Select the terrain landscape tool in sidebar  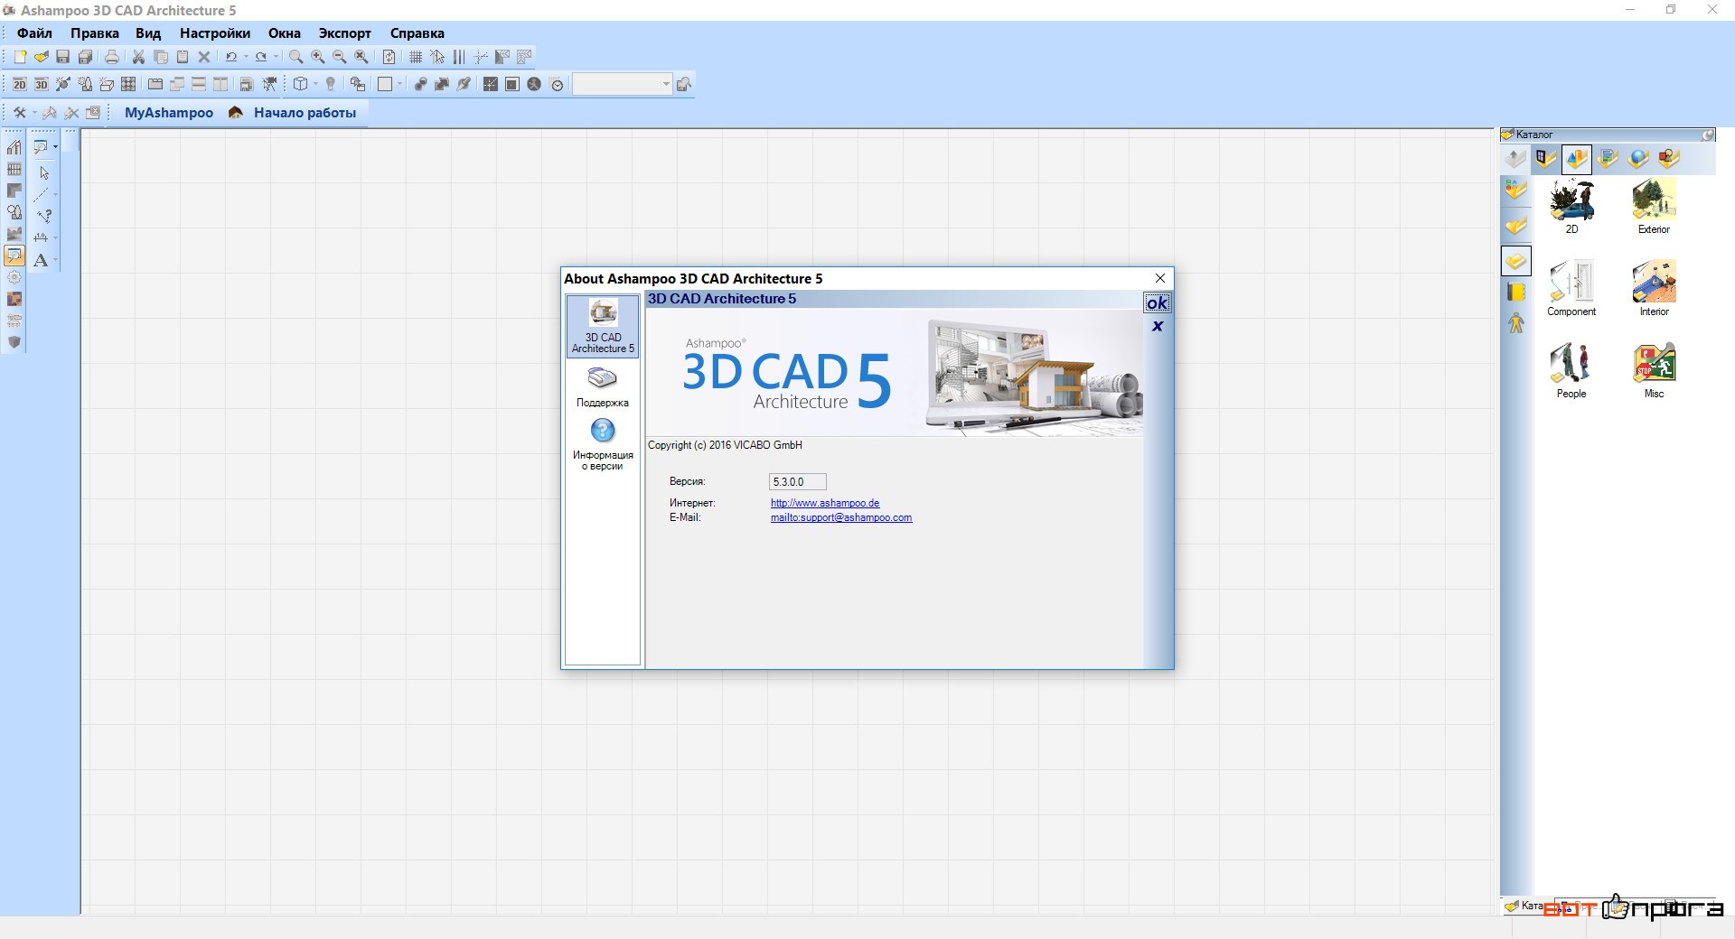[14, 234]
